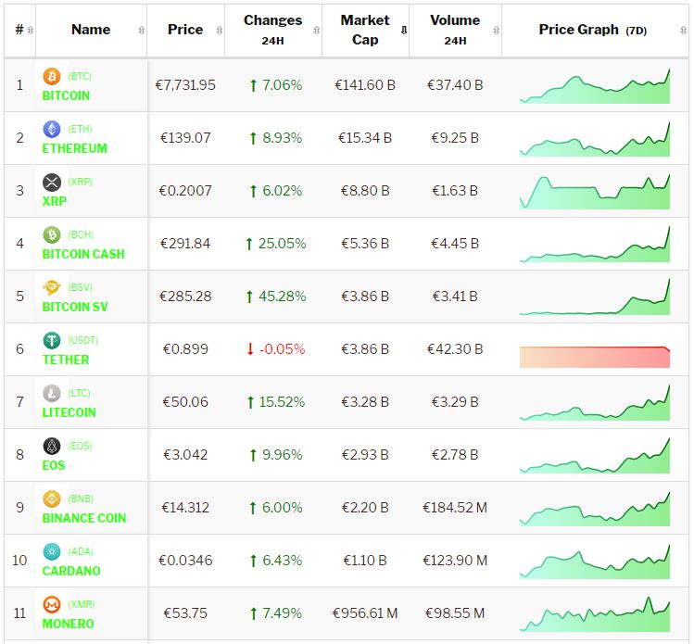Sort by Volume 24H column header

[x=455, y=30]
